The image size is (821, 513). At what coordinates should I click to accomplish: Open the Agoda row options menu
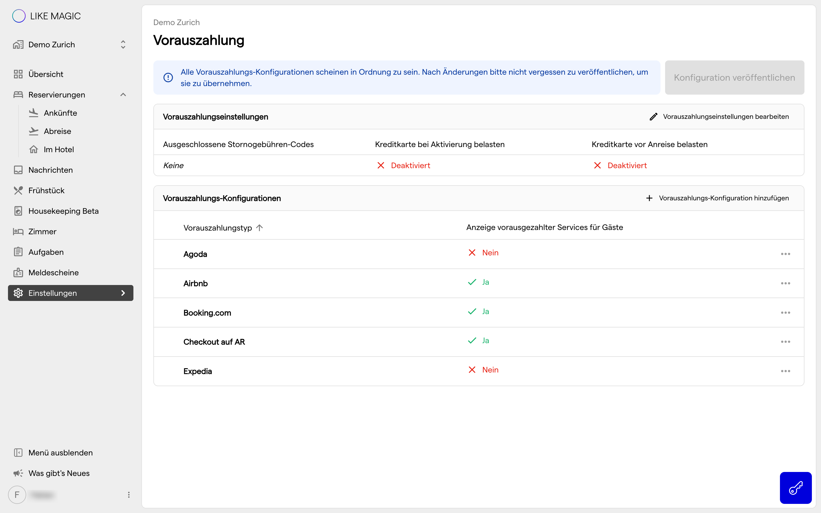click(785, 254)
